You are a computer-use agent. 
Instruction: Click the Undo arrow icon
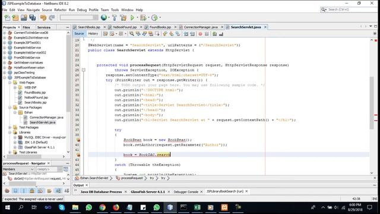pyautogui.click(x=43, y=18)
